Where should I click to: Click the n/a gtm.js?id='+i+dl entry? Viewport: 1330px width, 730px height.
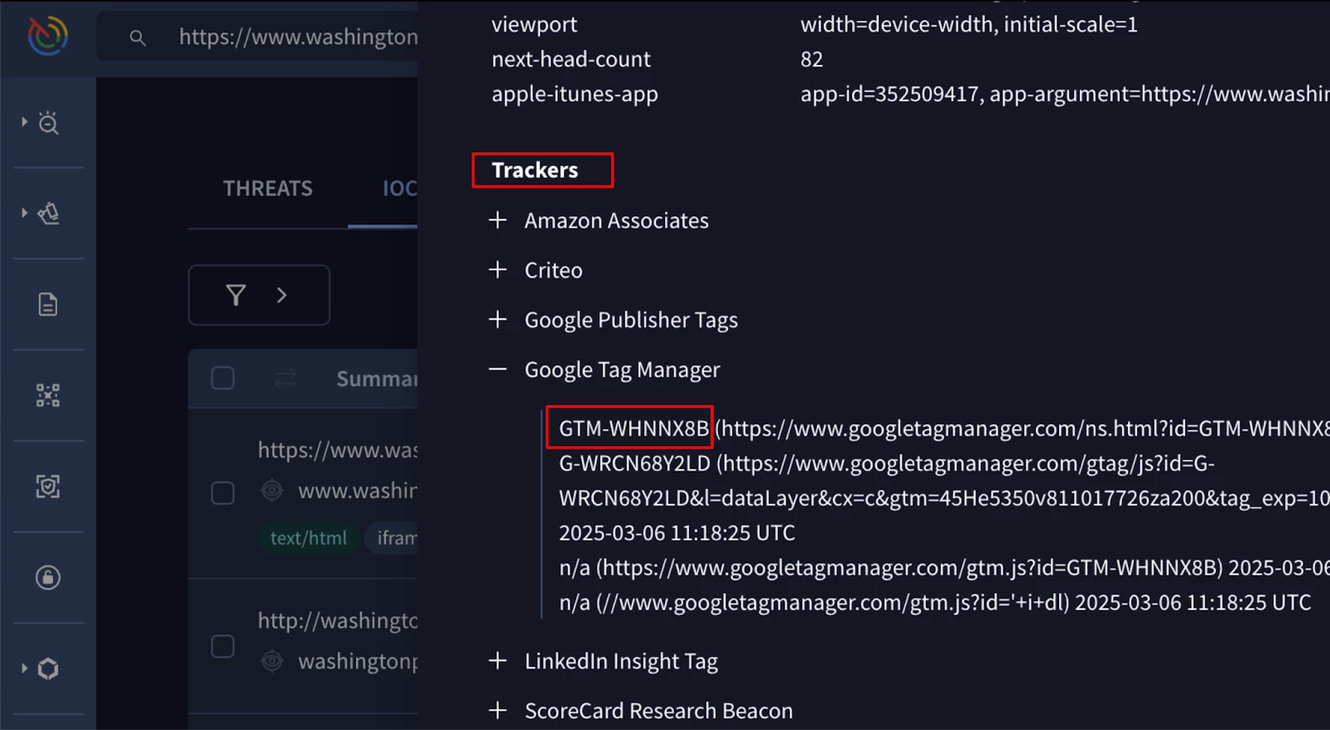(934, 603)
